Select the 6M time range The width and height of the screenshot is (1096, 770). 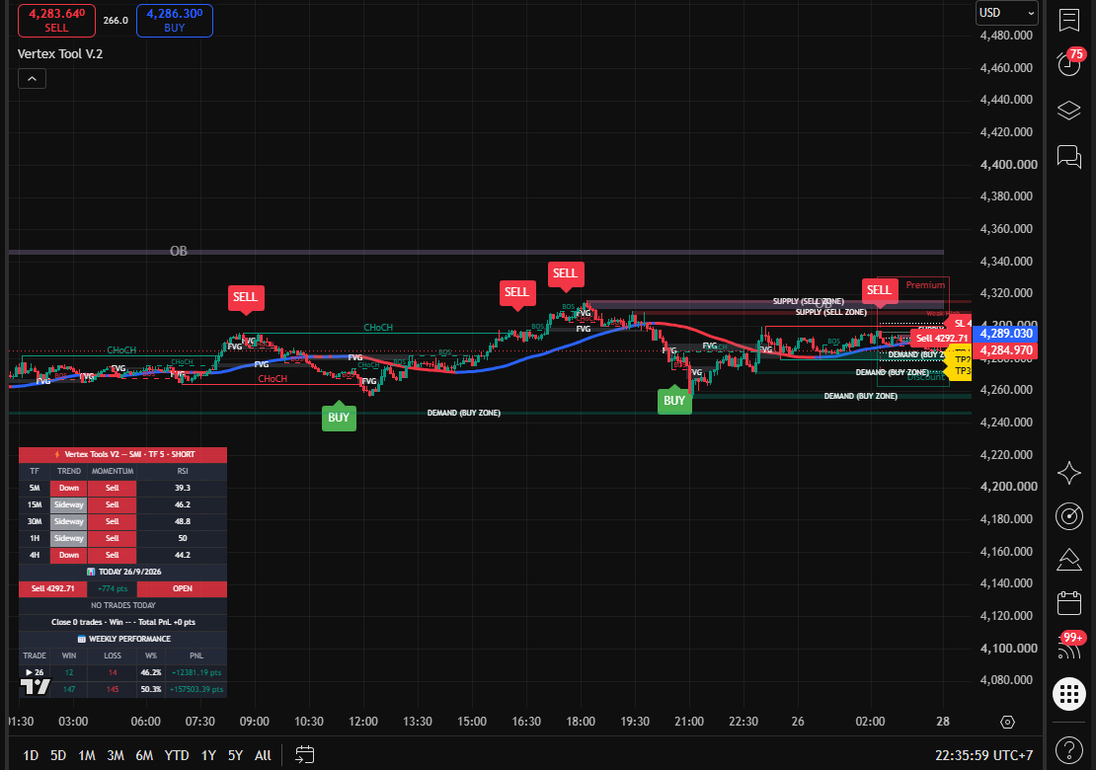coord(144,755)
